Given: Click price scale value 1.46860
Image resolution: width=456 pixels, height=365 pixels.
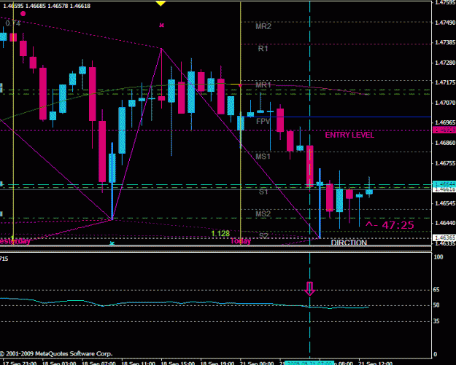Looking at the screenshot, I should tap(445, 143).
